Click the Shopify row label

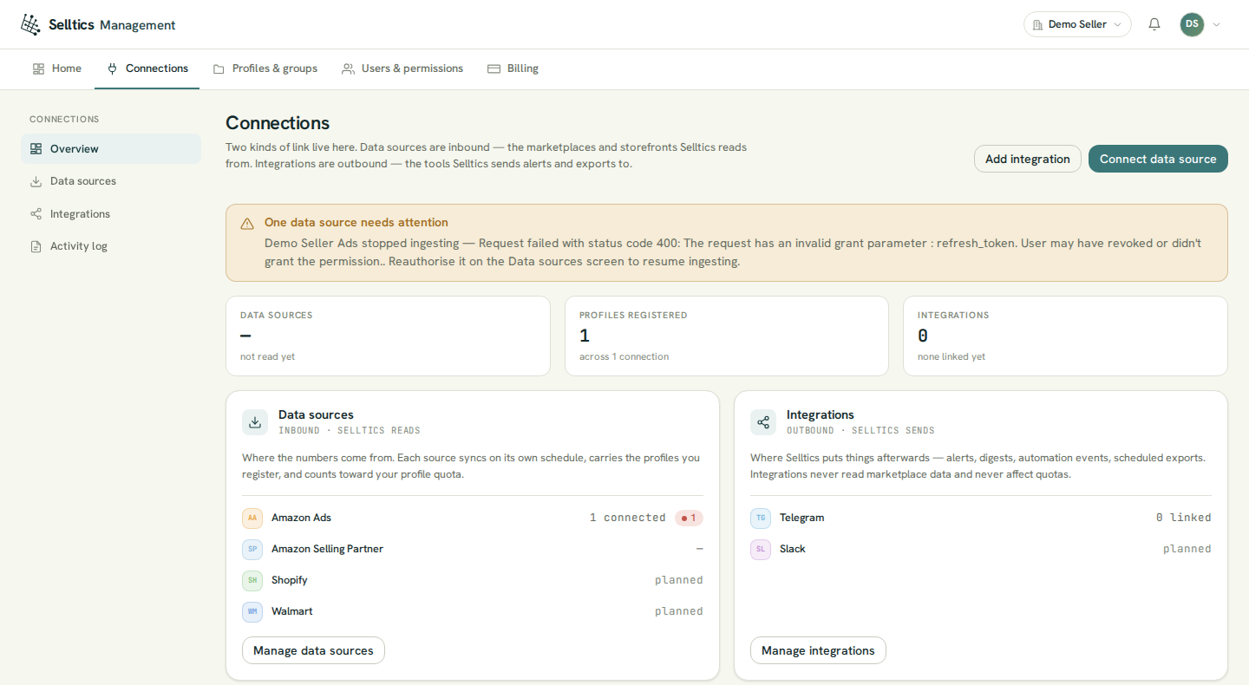(290, 580)
